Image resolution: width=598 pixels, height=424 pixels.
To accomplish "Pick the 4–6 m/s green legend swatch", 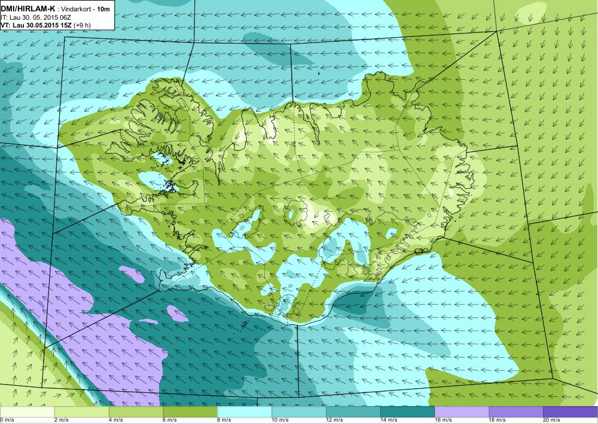I will [136, 411].
